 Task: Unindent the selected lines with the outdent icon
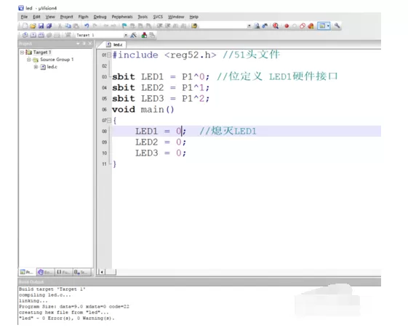point(167,25)
